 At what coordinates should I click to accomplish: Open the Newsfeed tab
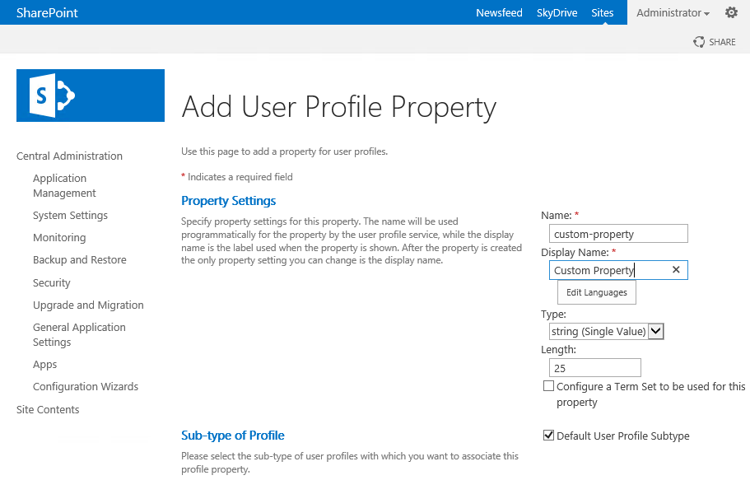499,13
